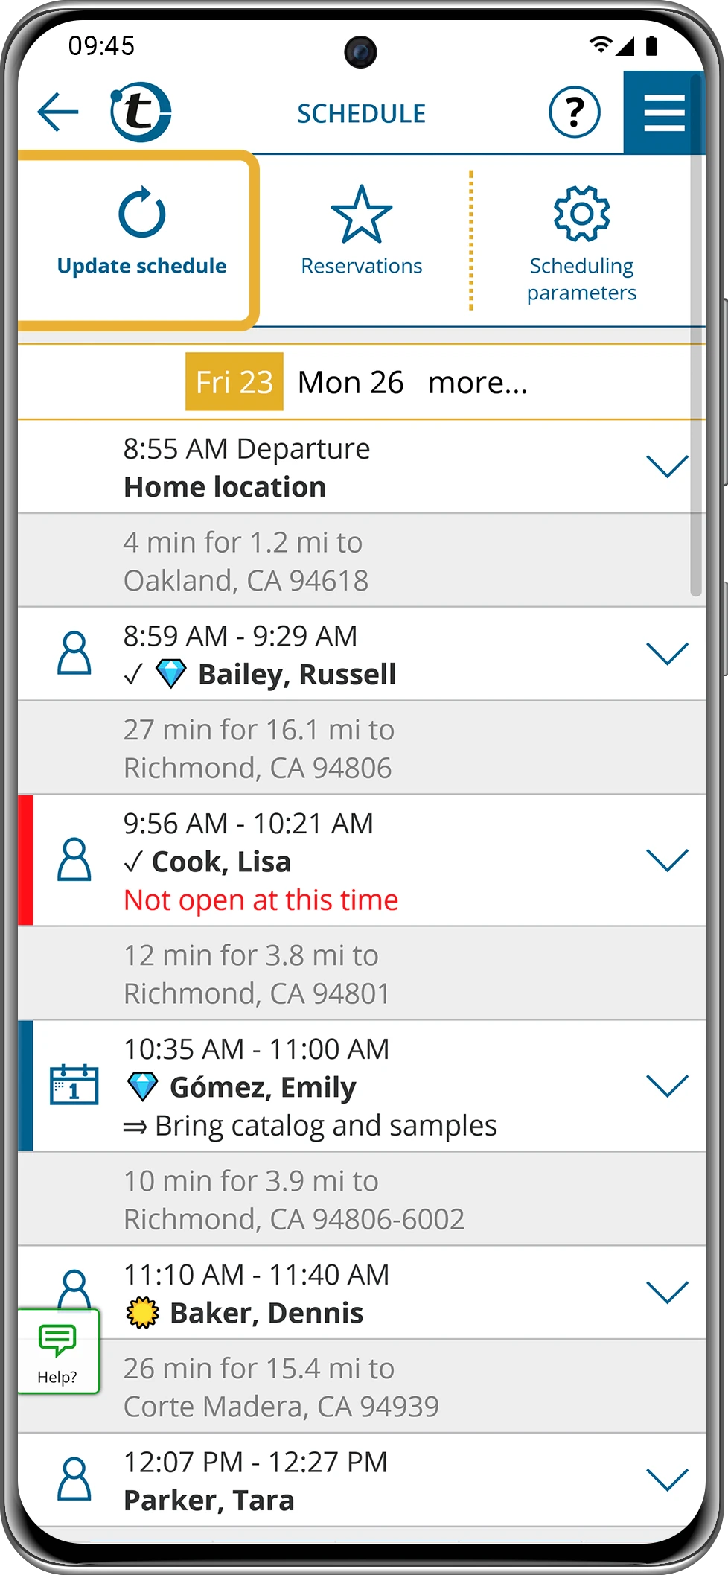Image resolution: width=728 pixels, height=1575 pixels.
Task: Open the question mark help icon
Action: click(574, 112)
